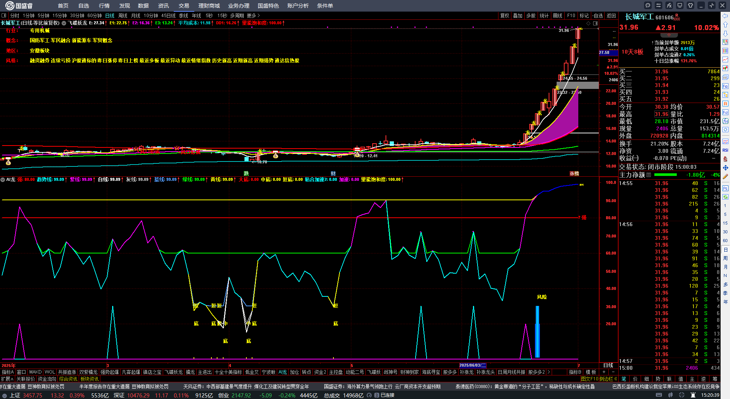
Task: Open the message chat icon in title bar
Action: coord(648,5)
